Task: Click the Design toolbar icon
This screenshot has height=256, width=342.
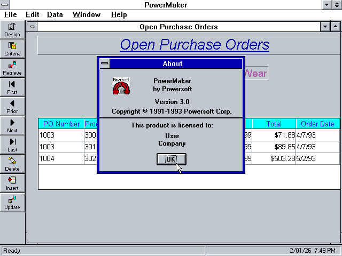Action: click(12, 29)
